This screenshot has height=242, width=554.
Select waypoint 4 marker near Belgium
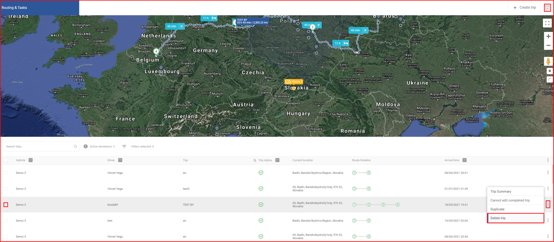[x=156, y=51]
